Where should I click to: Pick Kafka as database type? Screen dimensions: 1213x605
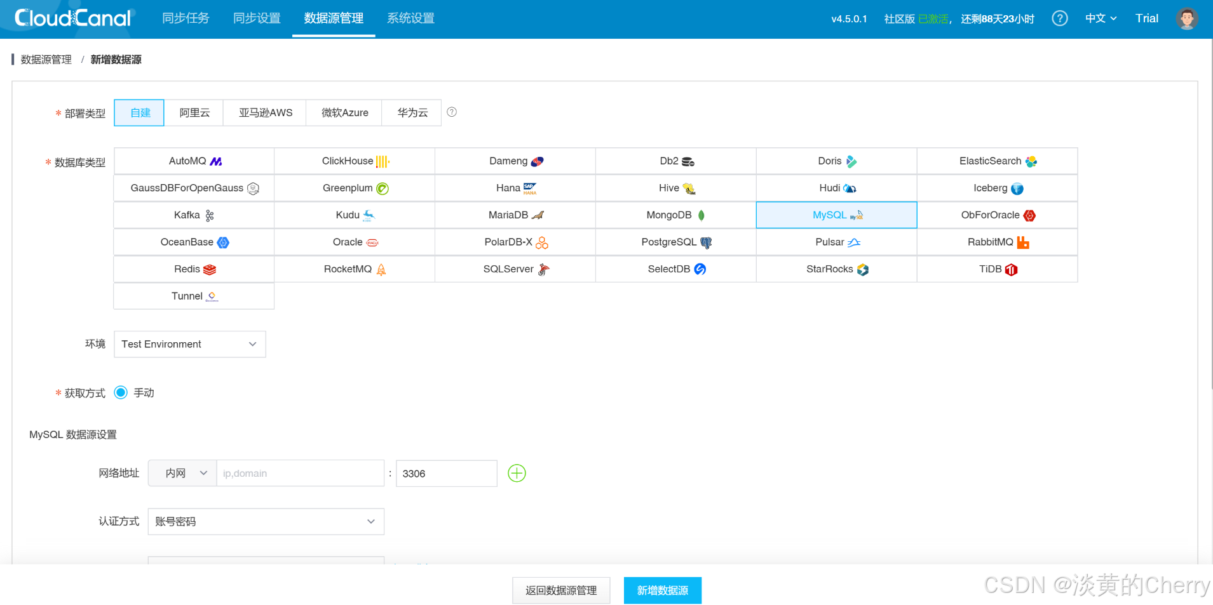tap(194, 215)
